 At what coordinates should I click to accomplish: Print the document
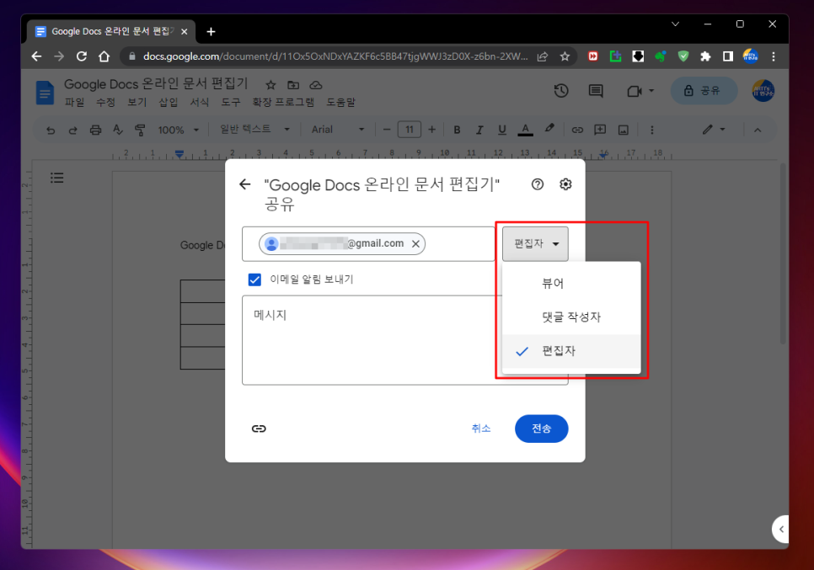pyautogui.click(x=95, y=130)
